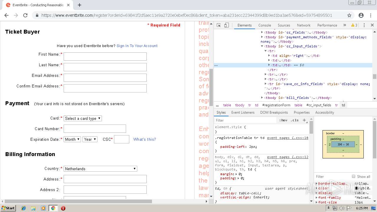This screenshot has width=377, height=212.
Task: Open the Country dropdown showing Netherlands
Action: pos(100,169)
